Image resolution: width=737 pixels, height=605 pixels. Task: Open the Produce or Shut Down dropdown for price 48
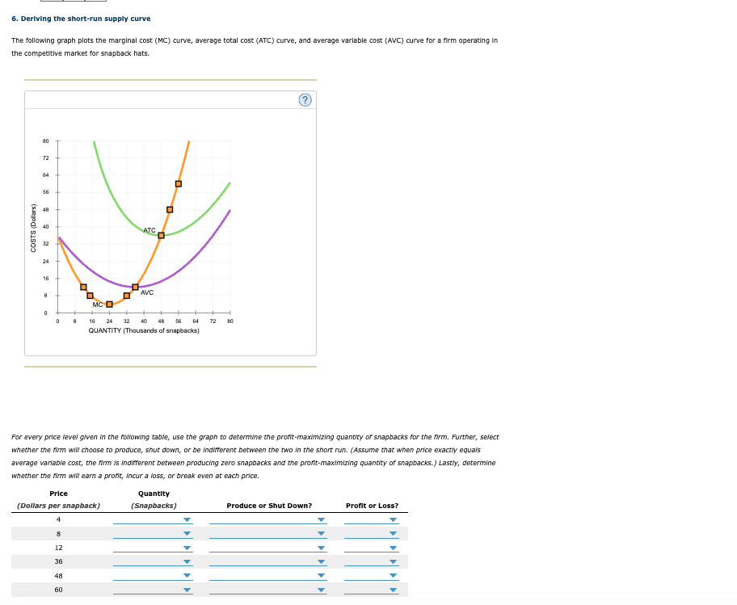click(x=321, y=575)
